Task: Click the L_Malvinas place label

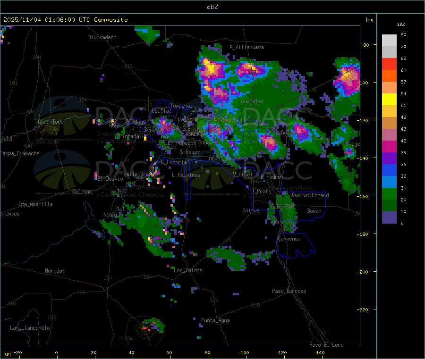Action: (186, 175)
